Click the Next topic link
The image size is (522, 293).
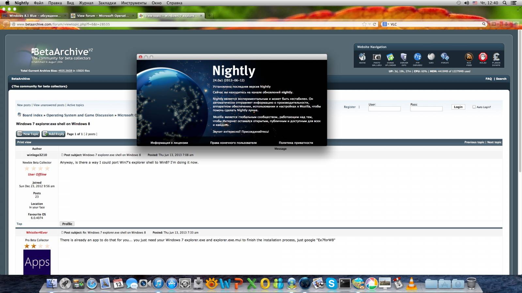pyautogui.click(x=494, y=142)
